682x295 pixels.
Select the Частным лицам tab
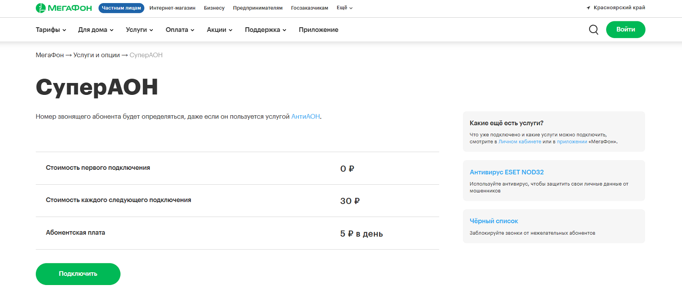pos(121,8)
